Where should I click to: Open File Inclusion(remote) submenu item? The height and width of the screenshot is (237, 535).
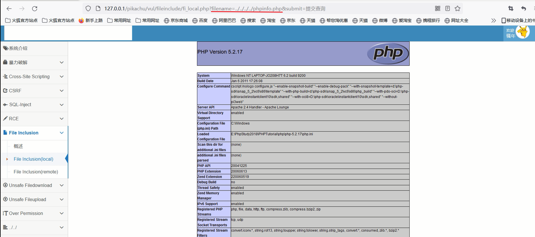tap(34, 172)
